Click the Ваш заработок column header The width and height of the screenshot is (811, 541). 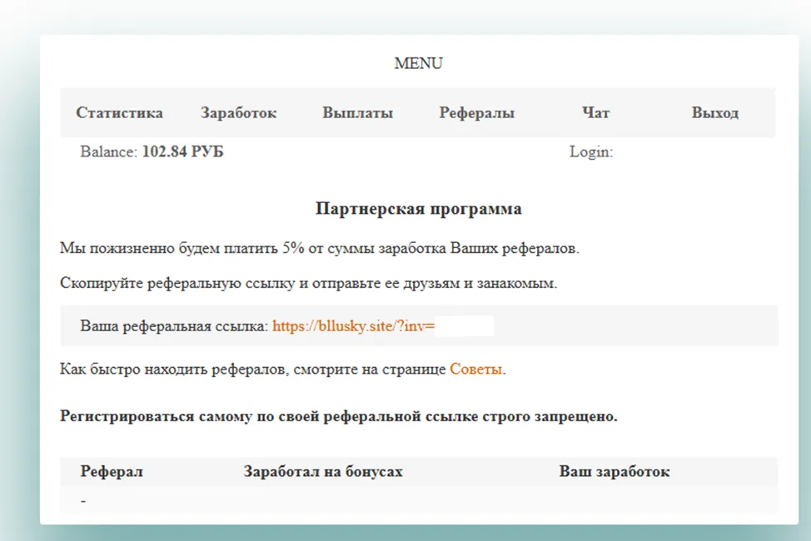pos(614,472)
